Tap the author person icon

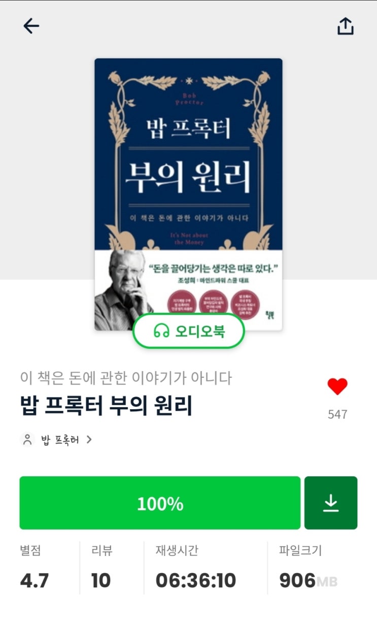pyautogui.click(x=27, y=440)
